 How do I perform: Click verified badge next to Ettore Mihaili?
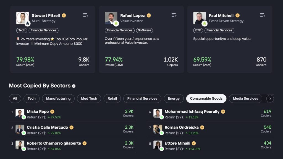pos(194,143)
